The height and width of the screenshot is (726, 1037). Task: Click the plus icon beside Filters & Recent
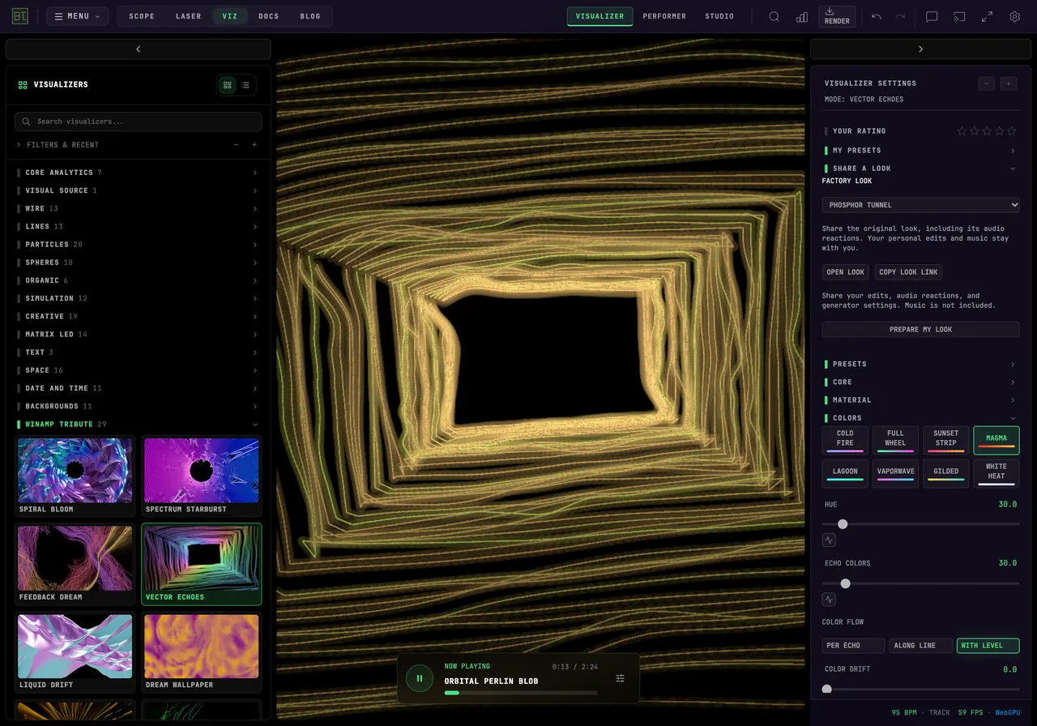(254, 145)
